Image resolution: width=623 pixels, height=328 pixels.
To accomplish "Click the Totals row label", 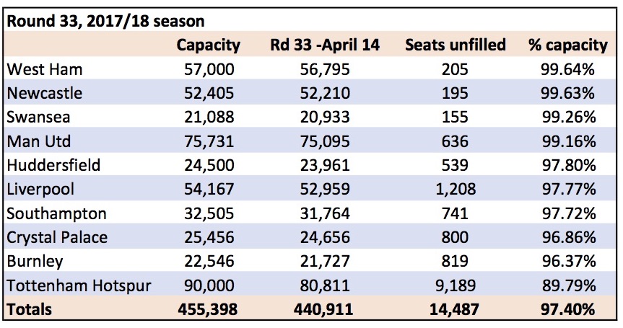I will [30, 309].
